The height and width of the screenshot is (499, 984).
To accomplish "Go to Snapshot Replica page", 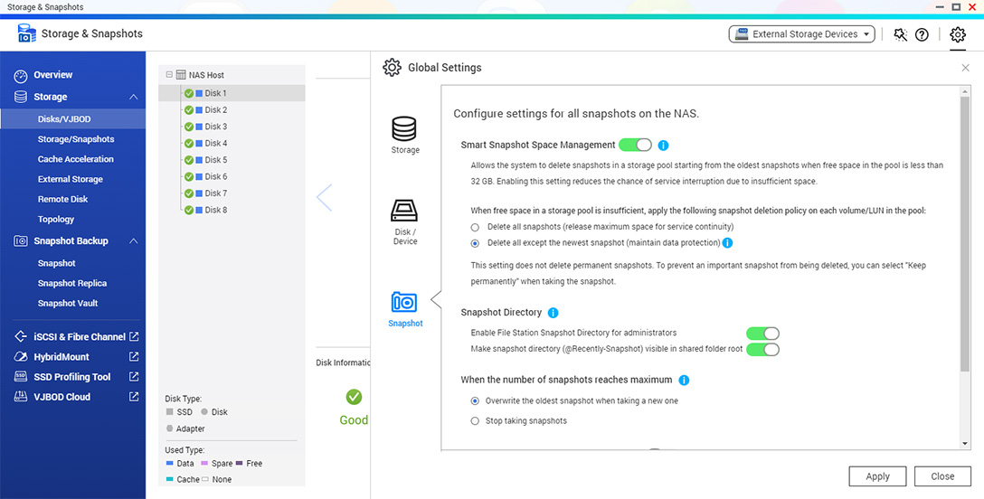I will 72,283.
